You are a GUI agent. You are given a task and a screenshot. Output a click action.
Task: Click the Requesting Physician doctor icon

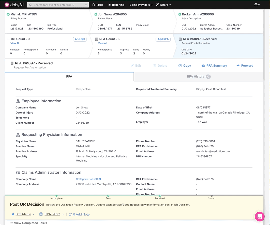pos(18,135)
